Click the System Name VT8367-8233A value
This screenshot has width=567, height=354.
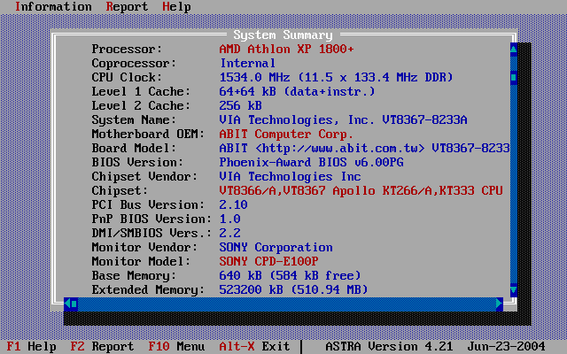[343, 119]
